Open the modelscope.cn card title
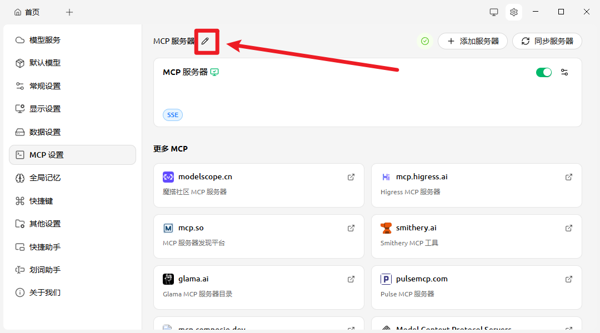 [x=205, y=176]
